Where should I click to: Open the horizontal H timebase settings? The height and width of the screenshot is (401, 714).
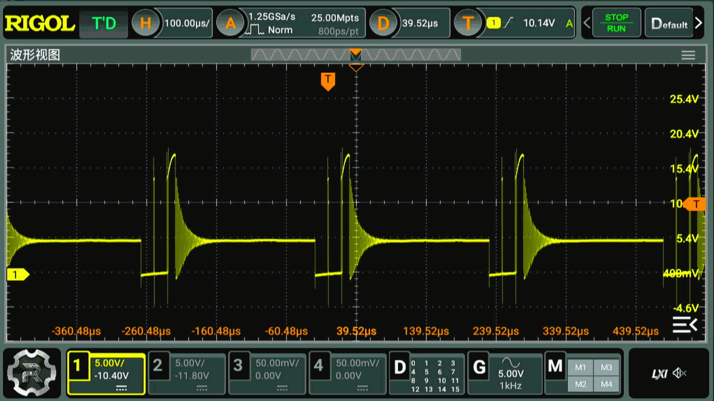[145, 23]
